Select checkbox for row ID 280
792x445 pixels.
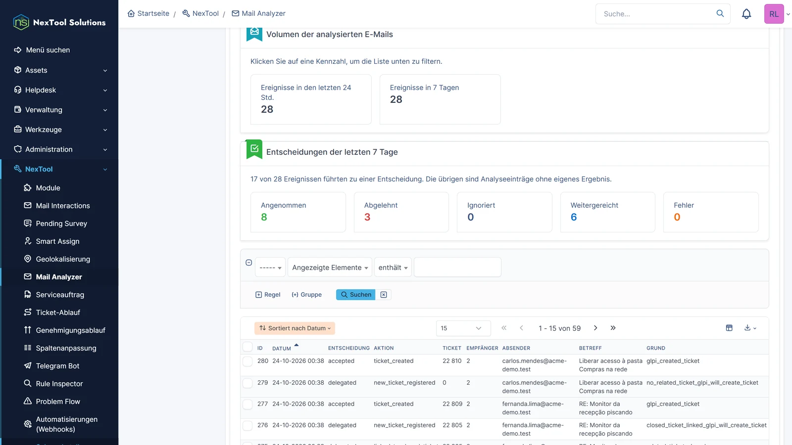coord(247,361)
